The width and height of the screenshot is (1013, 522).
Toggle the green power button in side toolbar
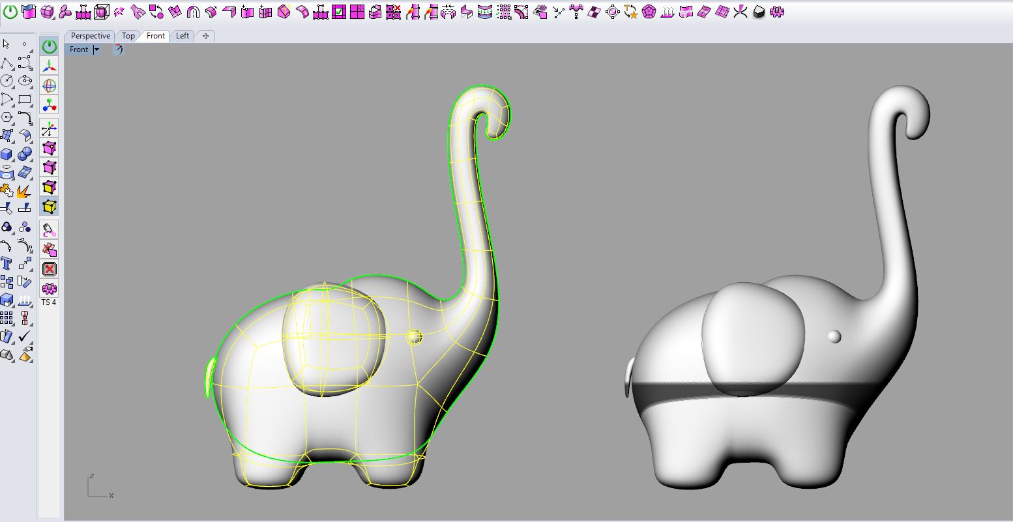(50, 46)
